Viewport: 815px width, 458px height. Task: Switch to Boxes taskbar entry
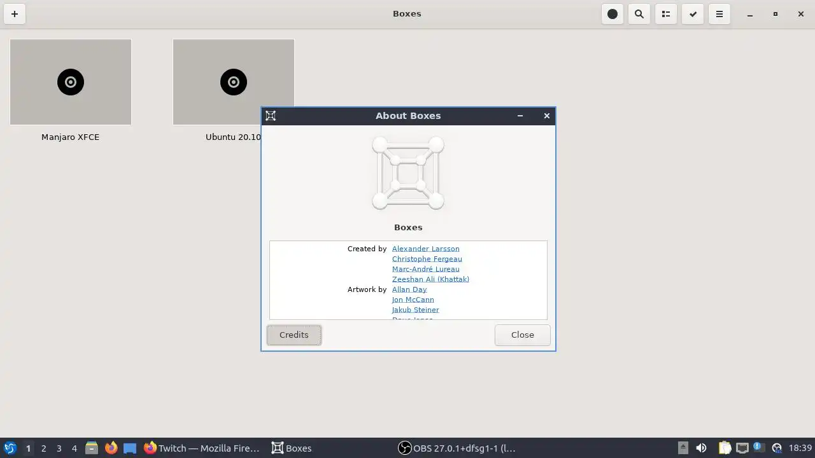pyautogui.click(x=292, y=448)
